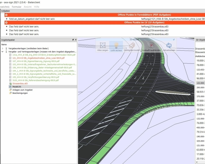Screen dimensions: 205x164
Task: Undock the Angebotspaket panel
Action: point(73,40)
